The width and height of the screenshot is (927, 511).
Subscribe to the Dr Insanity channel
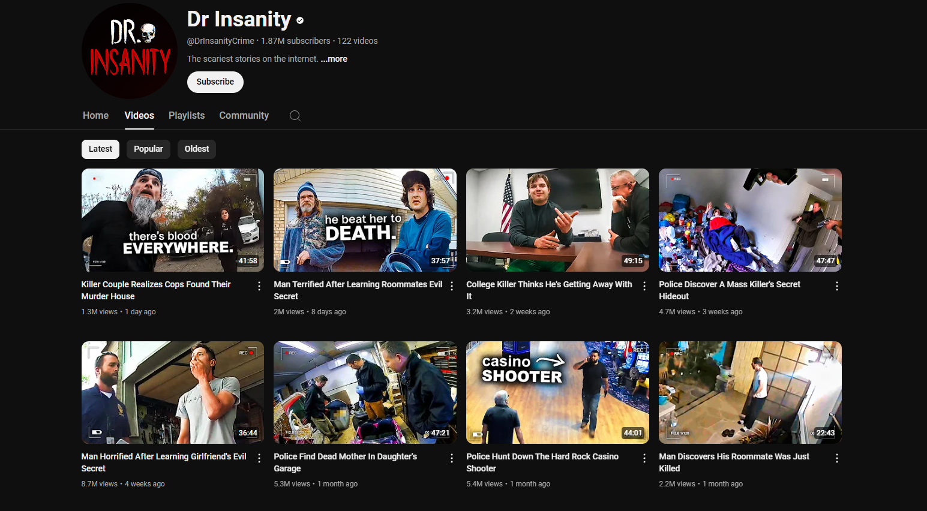[215, 82]
